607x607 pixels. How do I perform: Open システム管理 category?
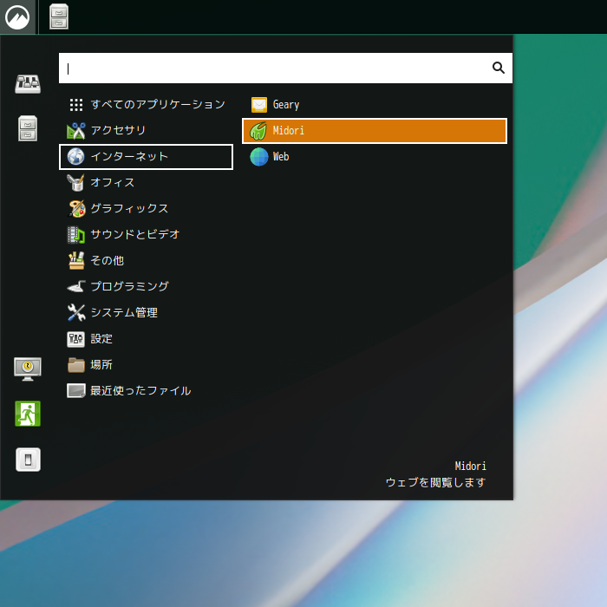[x=146, y=313]
